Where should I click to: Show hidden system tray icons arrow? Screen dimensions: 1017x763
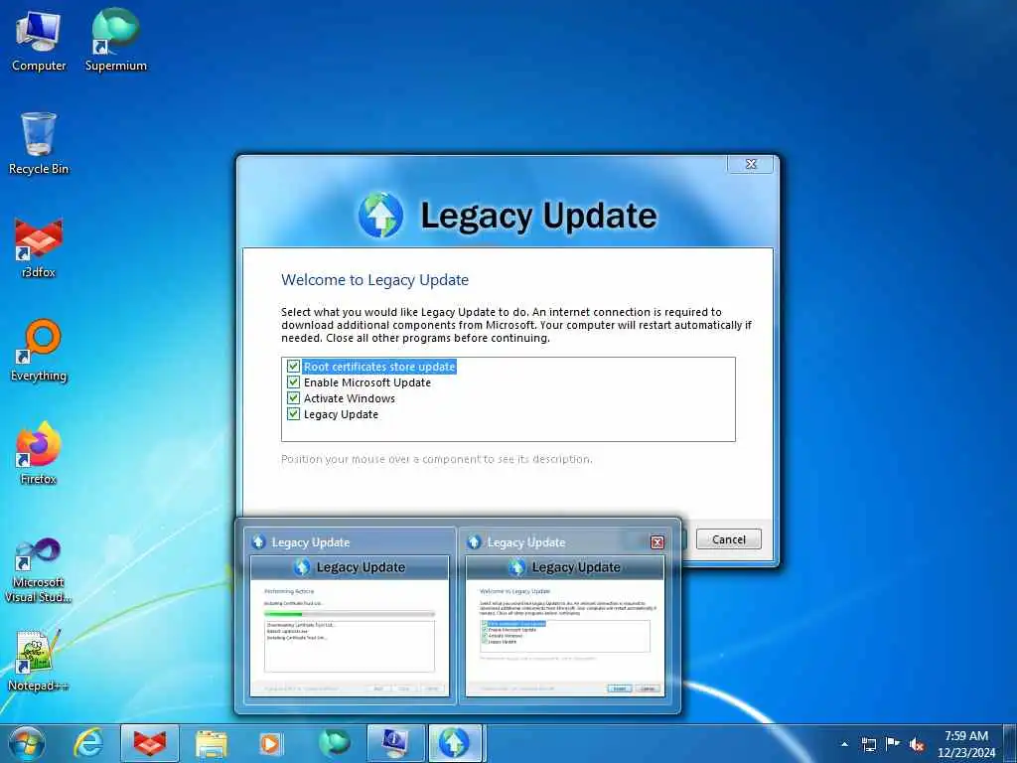(x=844, y=744)
